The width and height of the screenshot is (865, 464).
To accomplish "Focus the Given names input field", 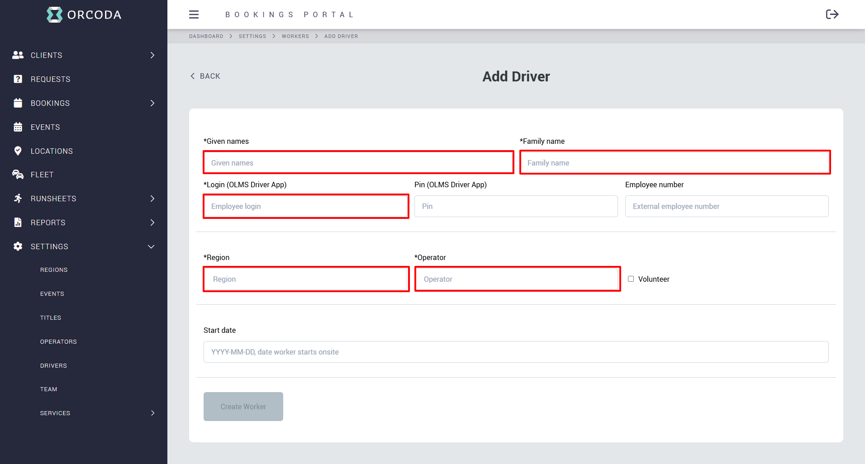I will pyautogui.click(x=358, y=162).
